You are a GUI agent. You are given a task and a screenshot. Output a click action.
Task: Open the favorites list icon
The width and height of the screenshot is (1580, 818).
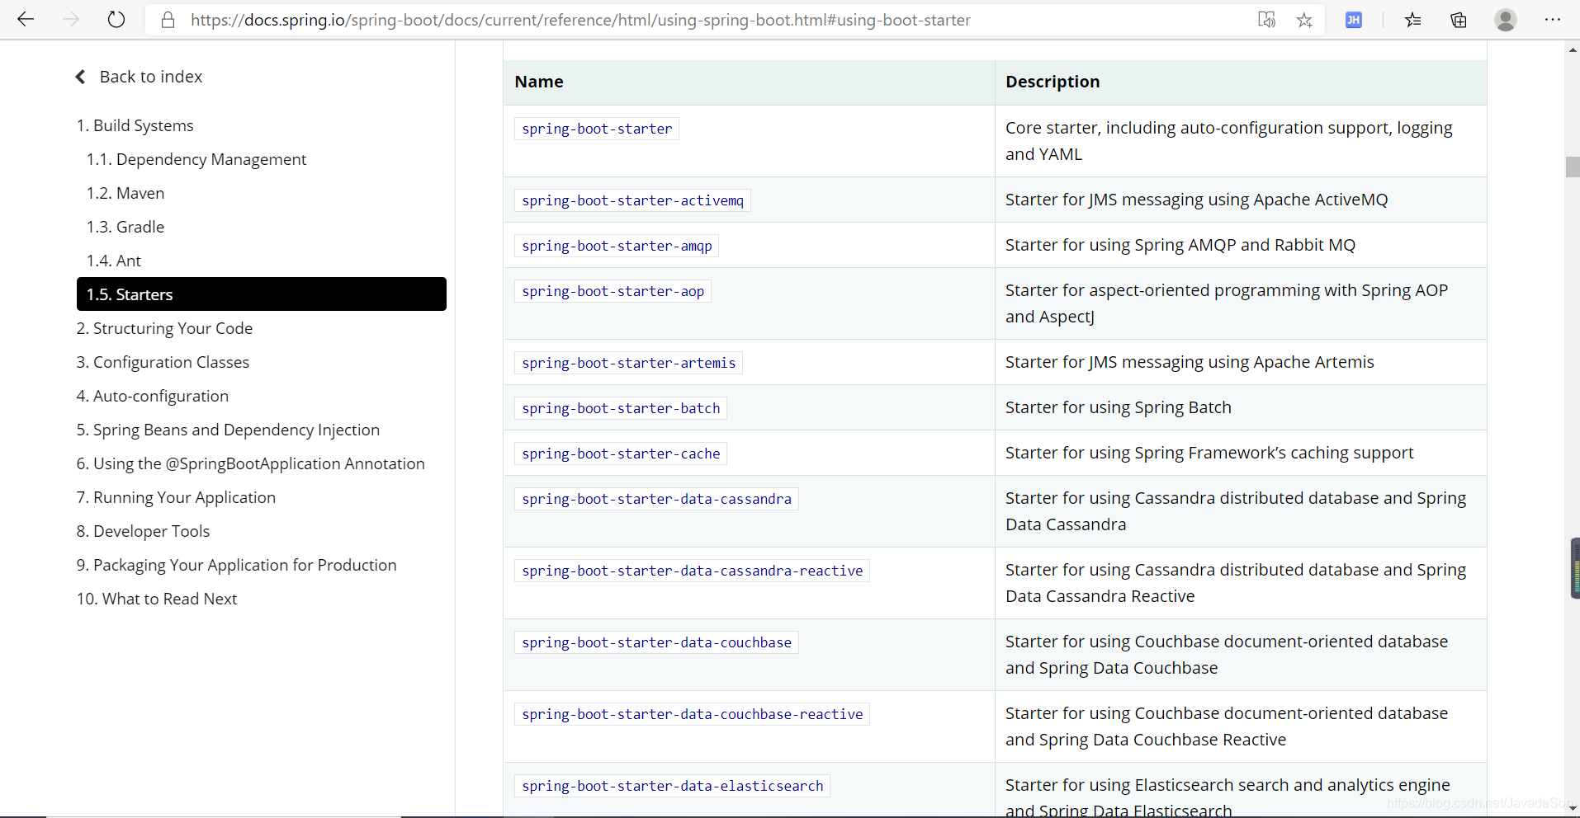[x=1412, y=20]
